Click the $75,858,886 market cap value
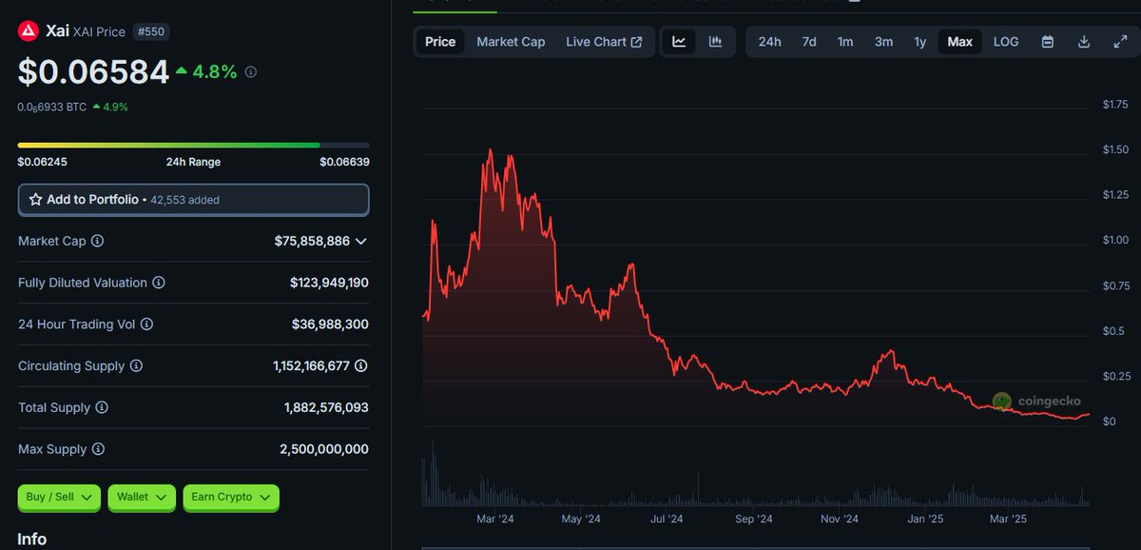 (x=312, y=242)
